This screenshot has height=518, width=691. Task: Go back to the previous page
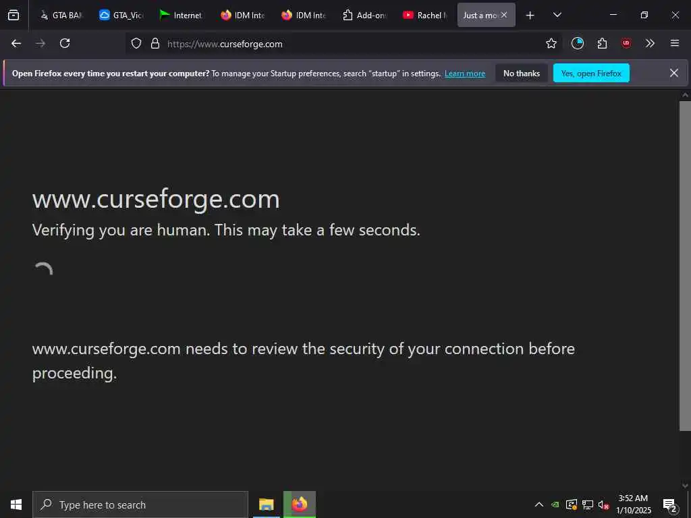pos(16,43)
